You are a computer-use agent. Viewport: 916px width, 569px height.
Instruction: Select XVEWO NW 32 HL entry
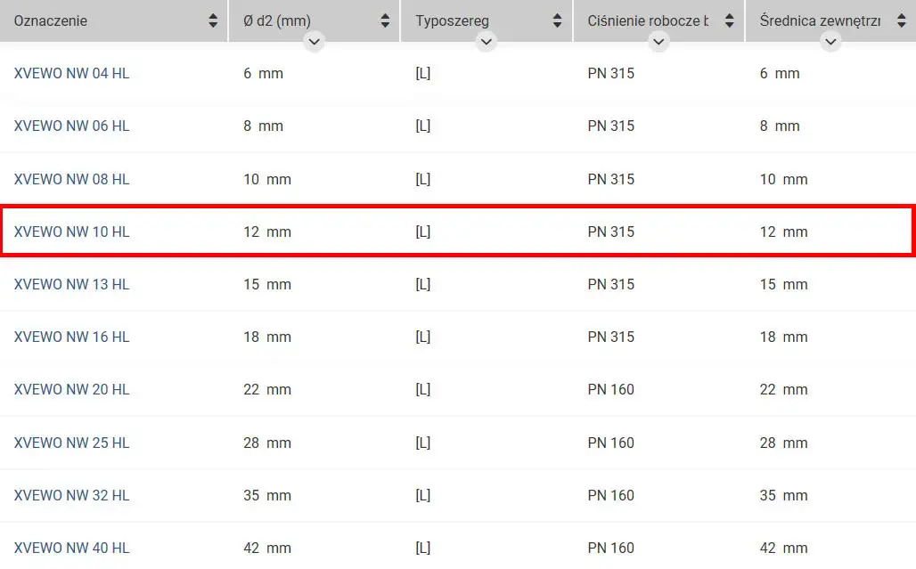(71, 495)
